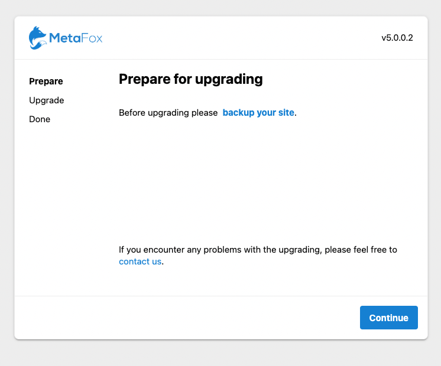This screenshot has width=441, height=366.
Task: Click the "Prepare for upgrading" heading
Action: point(190,79)
